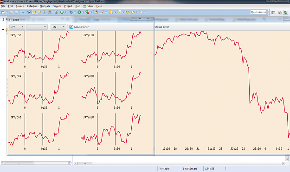Click the JPY/GBP chart
This screenshot has height=172, width=290.
[x=111, y=91]
